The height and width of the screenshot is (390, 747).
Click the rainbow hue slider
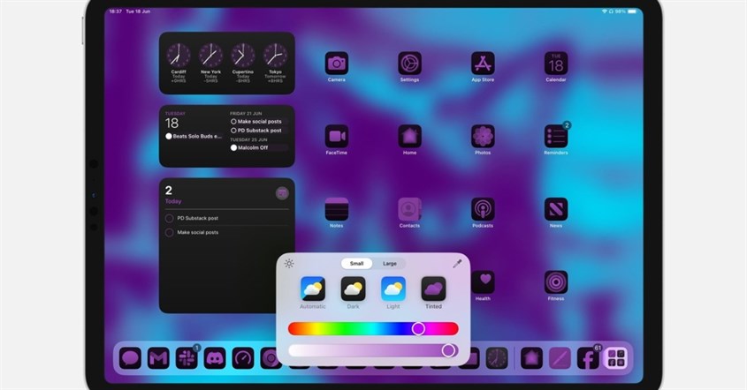[373, 328]
